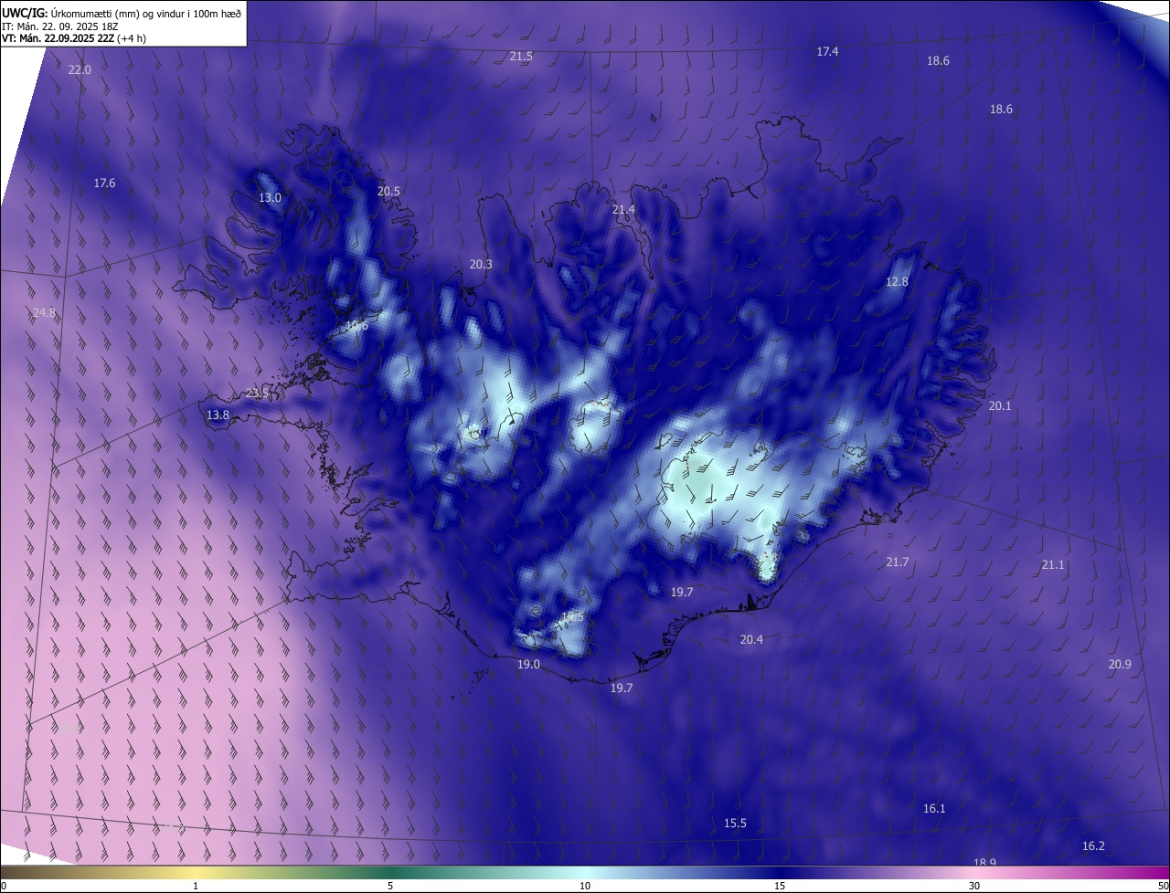Select the 21.5 wind value label

[521, 57]
